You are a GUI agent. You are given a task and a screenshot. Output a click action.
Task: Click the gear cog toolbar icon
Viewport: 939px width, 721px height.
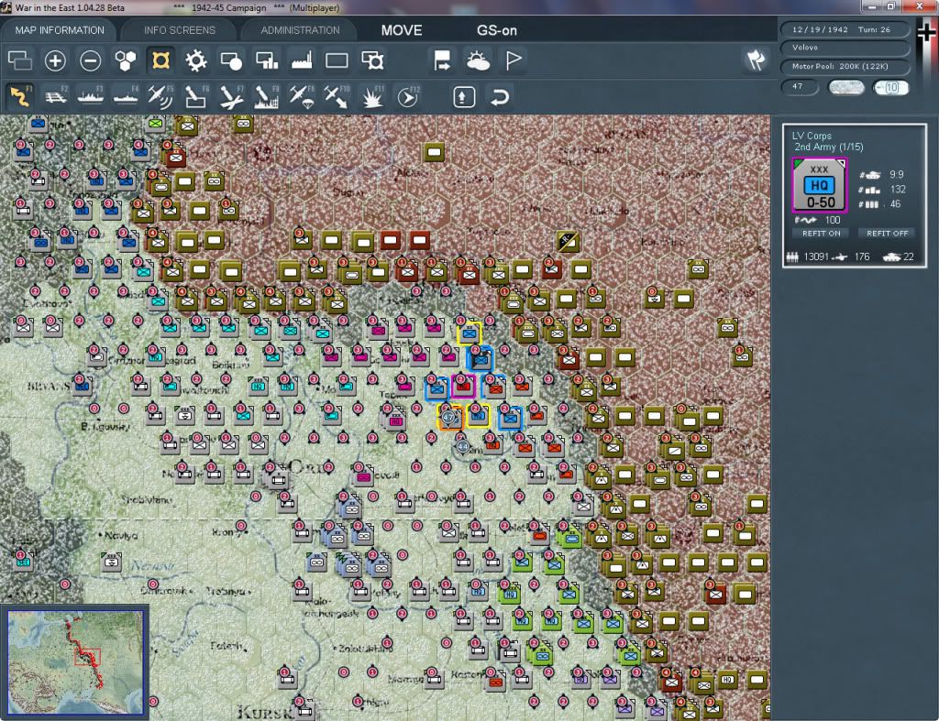[x=196, y=60]
